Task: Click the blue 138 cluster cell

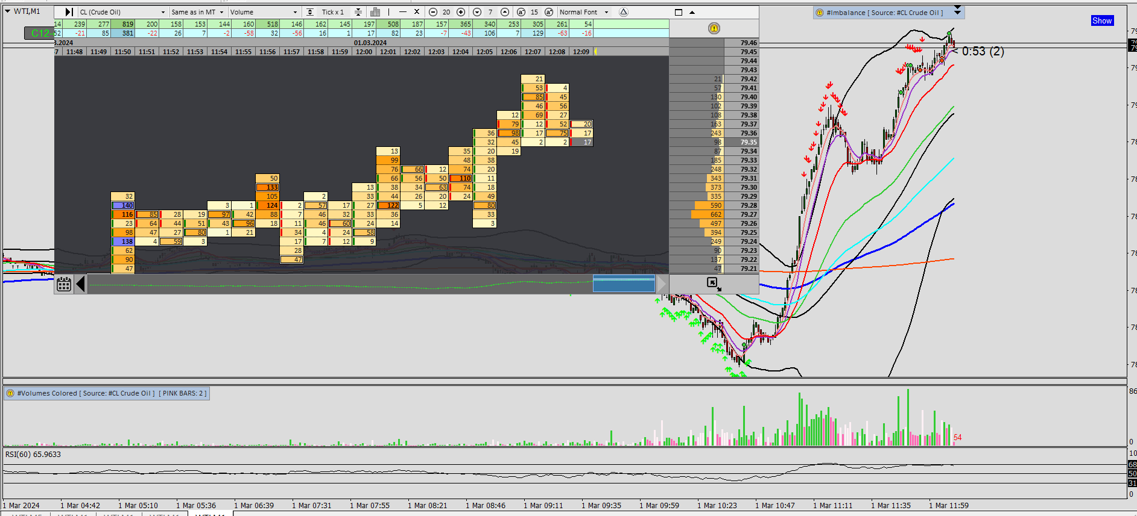Action: click(123, 241)
